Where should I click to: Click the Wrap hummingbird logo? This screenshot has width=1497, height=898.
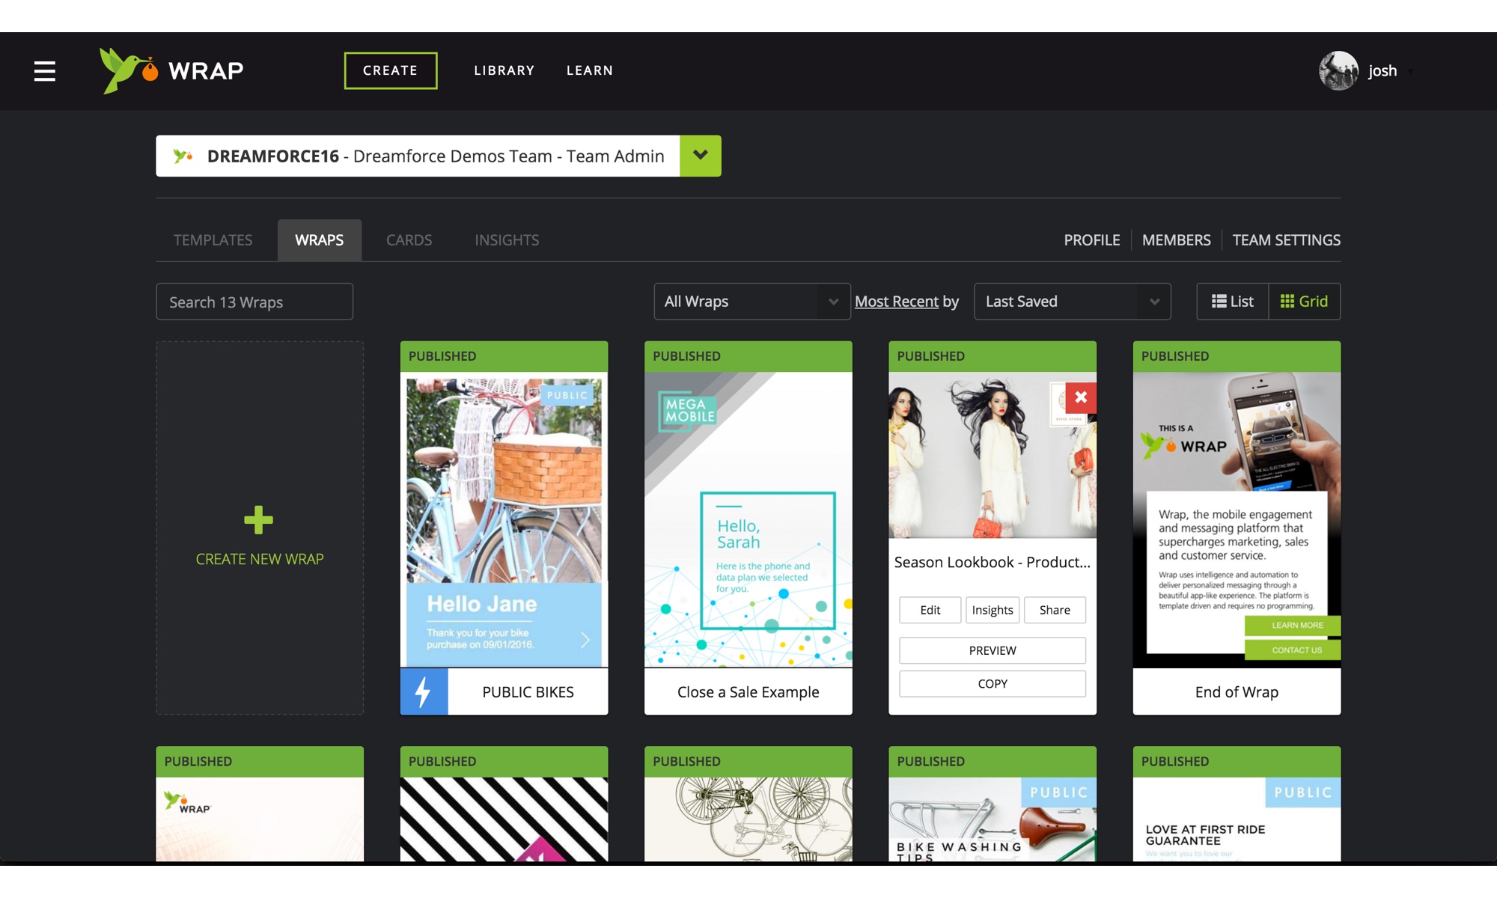coord(171,71)
